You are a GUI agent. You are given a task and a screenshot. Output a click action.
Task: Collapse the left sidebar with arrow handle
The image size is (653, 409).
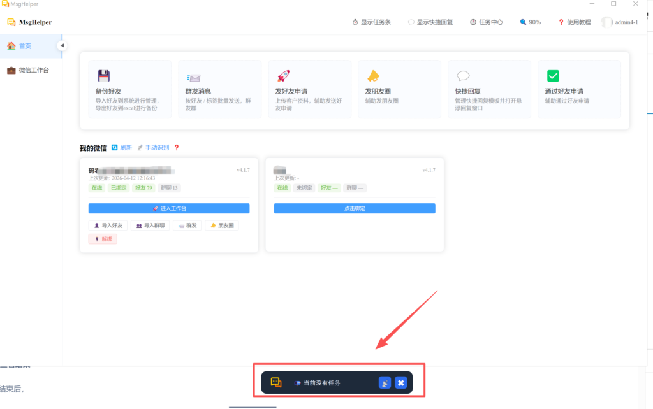pos(62,45)
